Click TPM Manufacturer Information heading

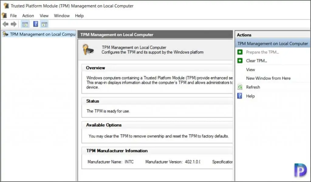(x=117, y=151)
